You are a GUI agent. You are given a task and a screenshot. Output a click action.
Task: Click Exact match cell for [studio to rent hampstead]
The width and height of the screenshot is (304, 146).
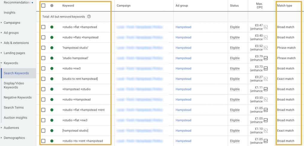(x=285, y=79)
